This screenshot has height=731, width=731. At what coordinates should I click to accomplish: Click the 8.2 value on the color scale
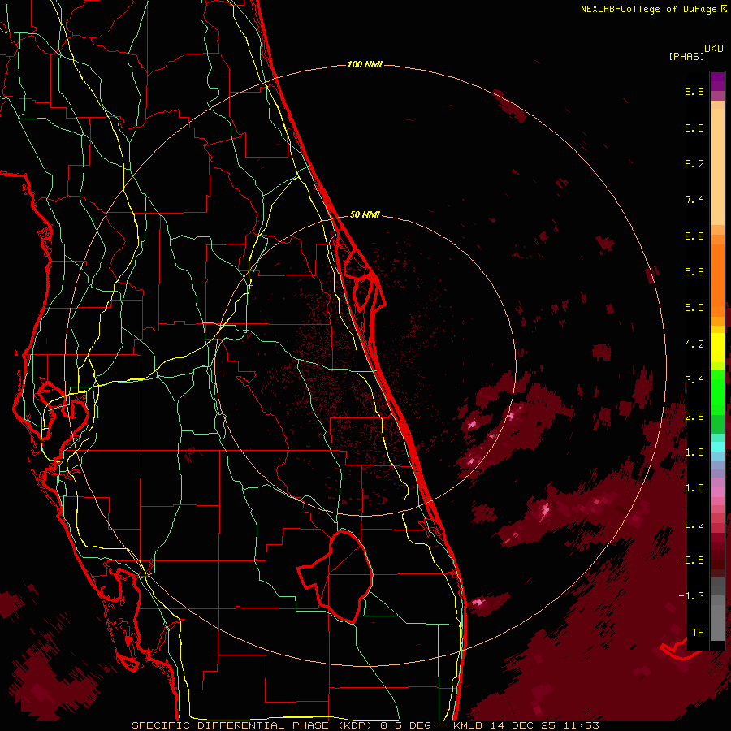(x=694, y=163)
